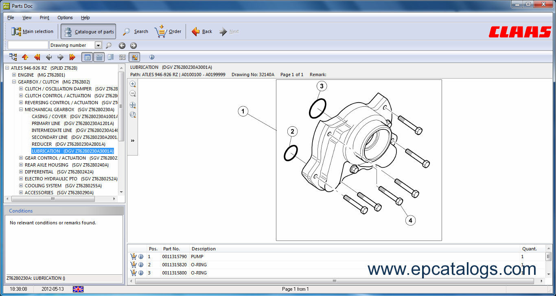Screen dimensions: 556x296
Task: Click the Conditions panel header
Action: (x=63, y=210)
